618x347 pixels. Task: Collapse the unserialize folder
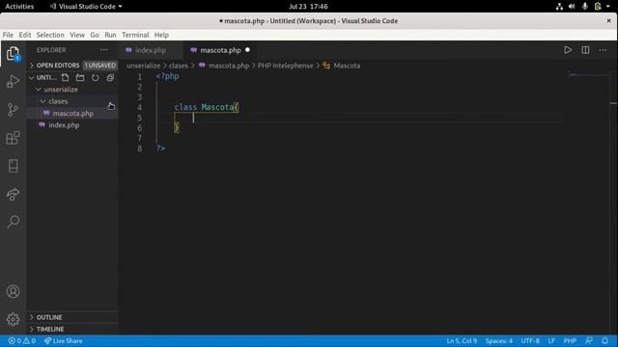(x=61, y=90)
